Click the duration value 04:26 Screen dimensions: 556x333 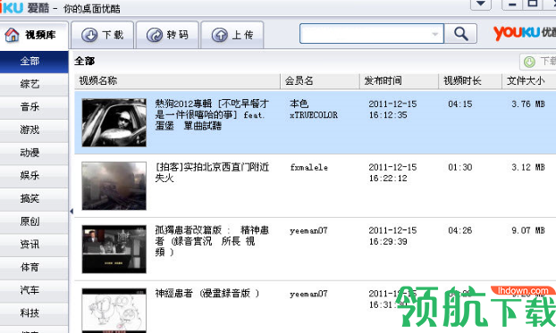pyautogui.click(x=459, y=230)
